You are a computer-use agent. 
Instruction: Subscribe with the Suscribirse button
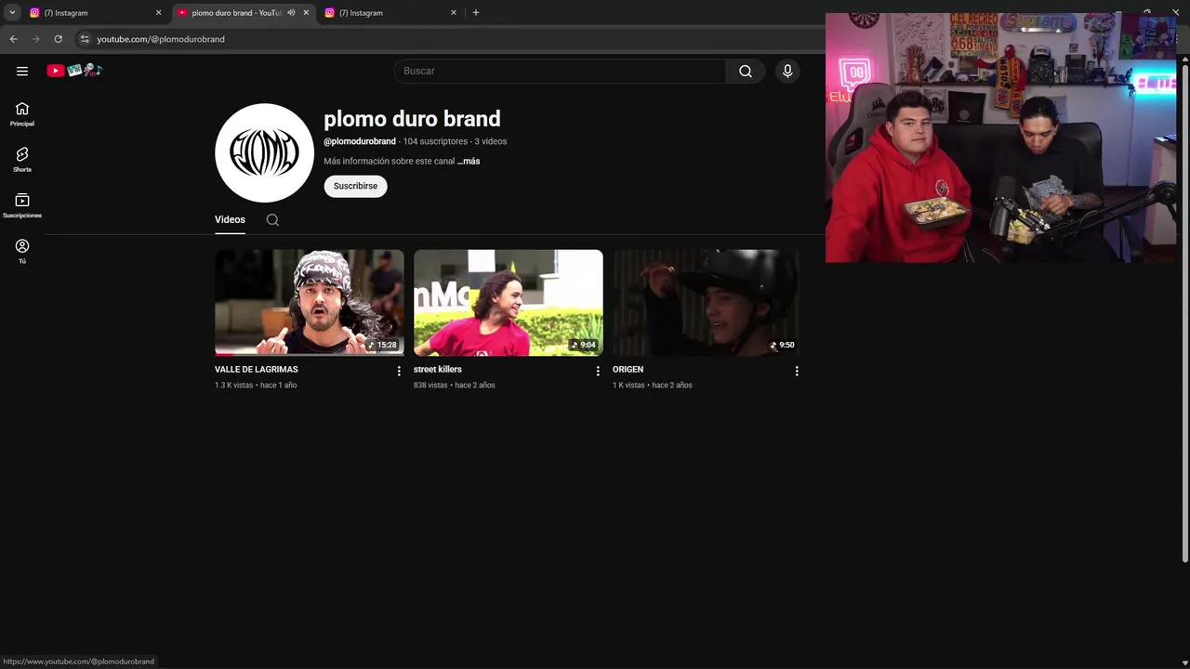coord(355,186)
